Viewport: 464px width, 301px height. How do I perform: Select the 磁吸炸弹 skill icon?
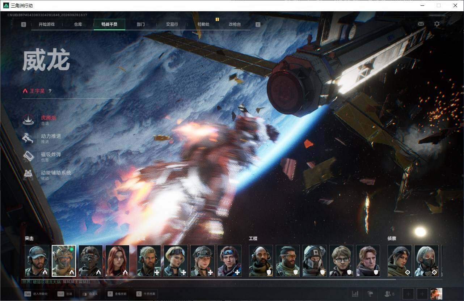28,156
